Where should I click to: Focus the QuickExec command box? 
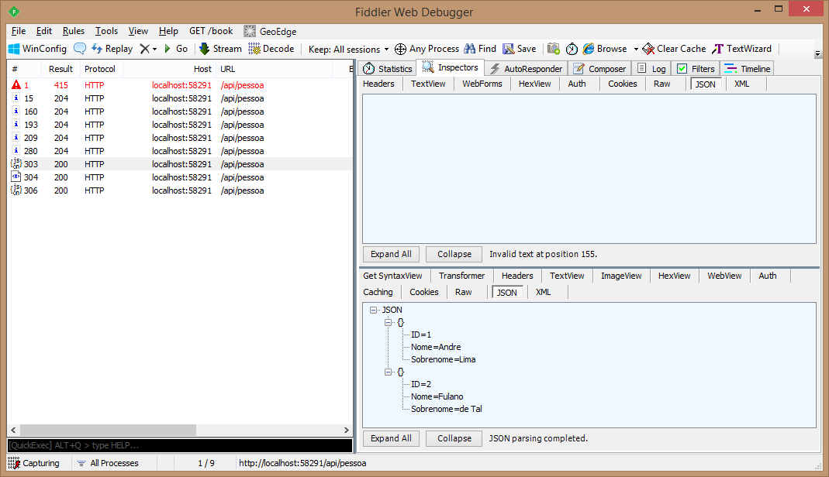coord(180,446)
